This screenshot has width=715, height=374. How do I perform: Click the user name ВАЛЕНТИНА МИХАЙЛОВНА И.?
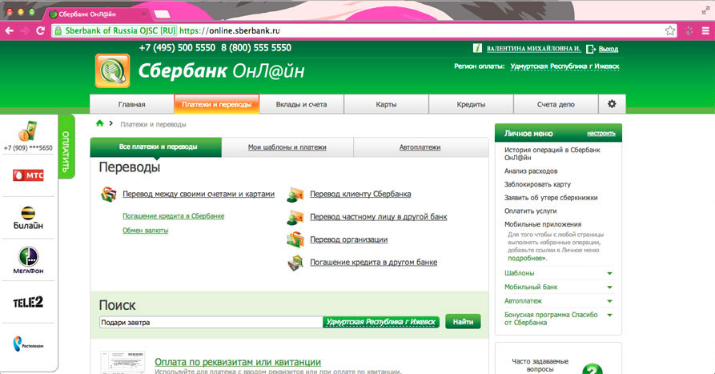533,48
